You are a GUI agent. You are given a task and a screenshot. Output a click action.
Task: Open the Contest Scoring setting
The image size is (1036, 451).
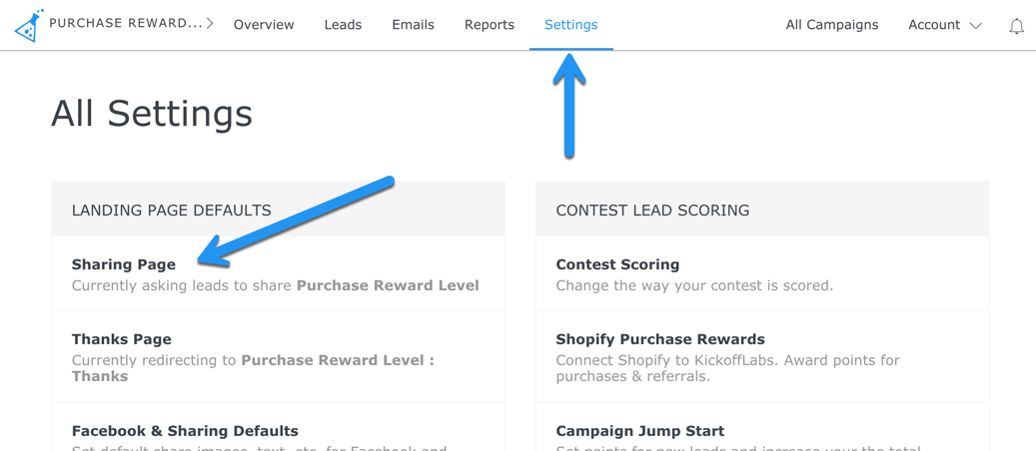[x=617, y=264]
